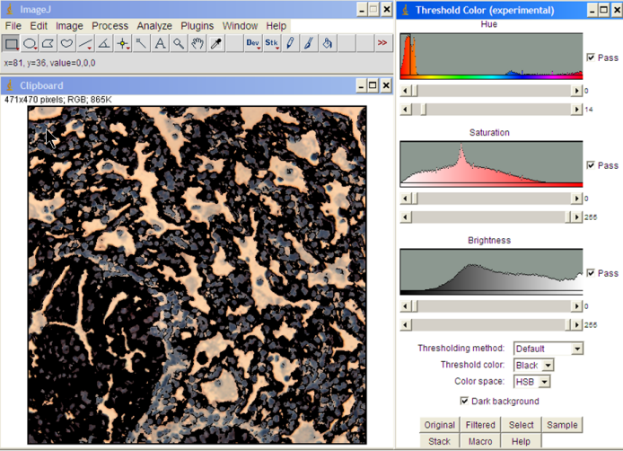Select the Hand scrolling tool
This screenshot has width=623, height=451.
coord(197,43)
